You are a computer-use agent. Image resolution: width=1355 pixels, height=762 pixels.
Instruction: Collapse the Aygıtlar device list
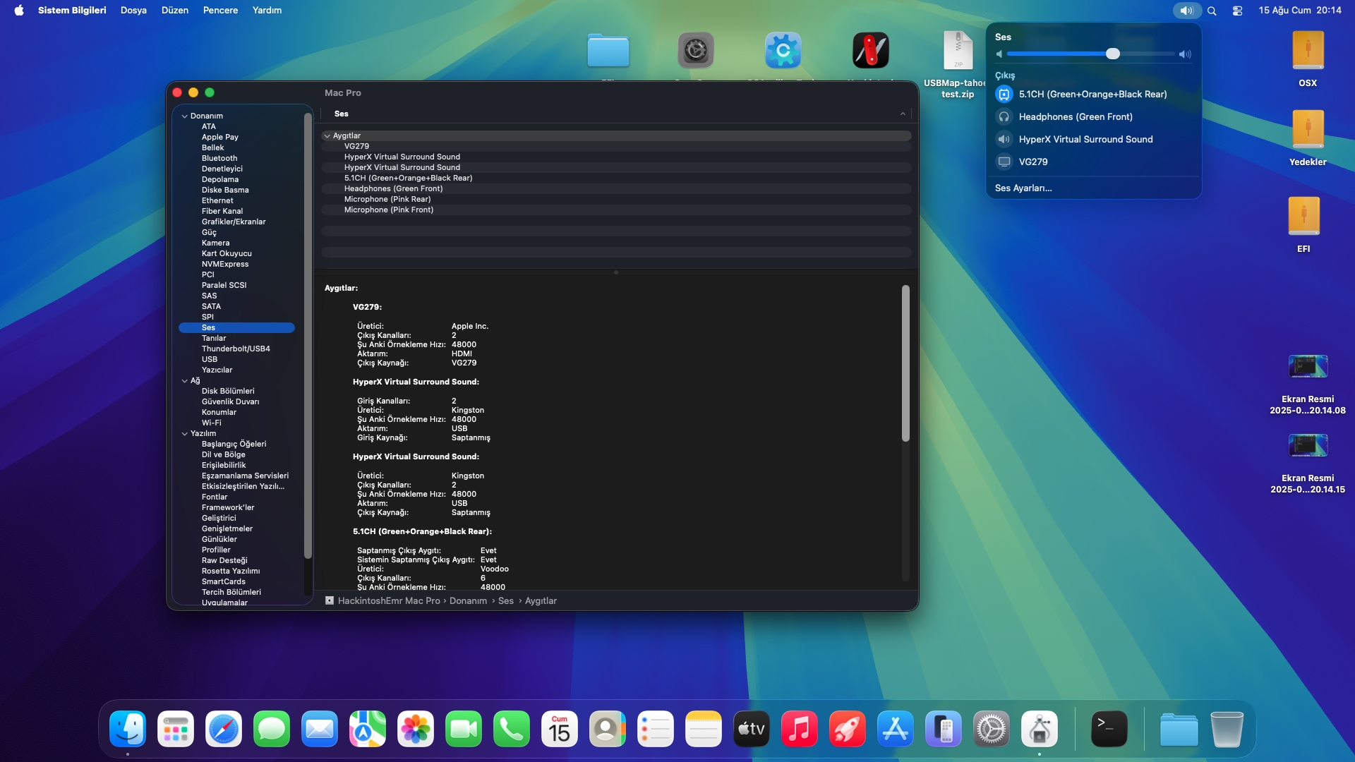pos(327,135)
